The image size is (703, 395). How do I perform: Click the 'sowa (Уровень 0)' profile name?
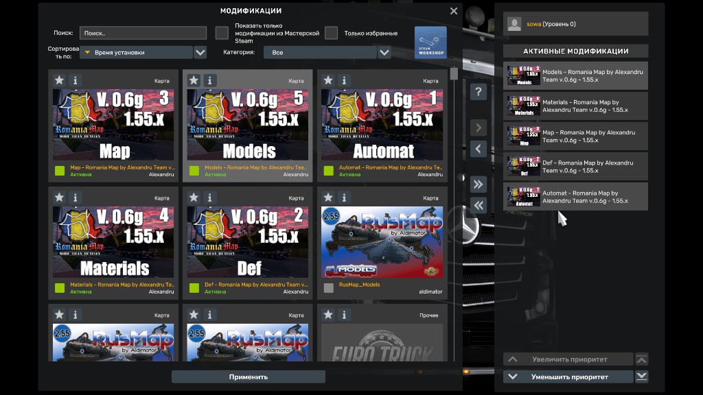coord(551,24)
